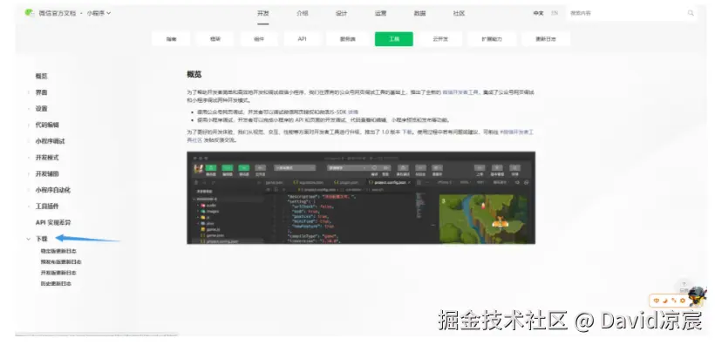This screenshot has height=345, width=715.
Task: Expand the 开发辅助 sidebar section arrow
Action: [28, 174]
